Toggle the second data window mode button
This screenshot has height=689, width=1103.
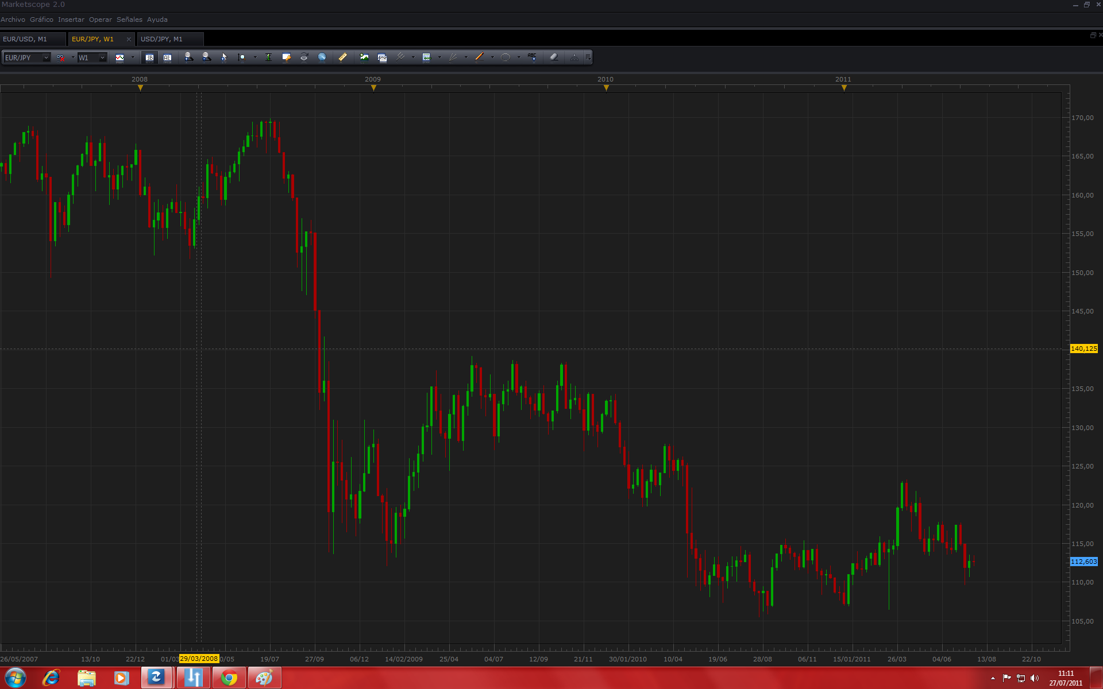[167, 57]
